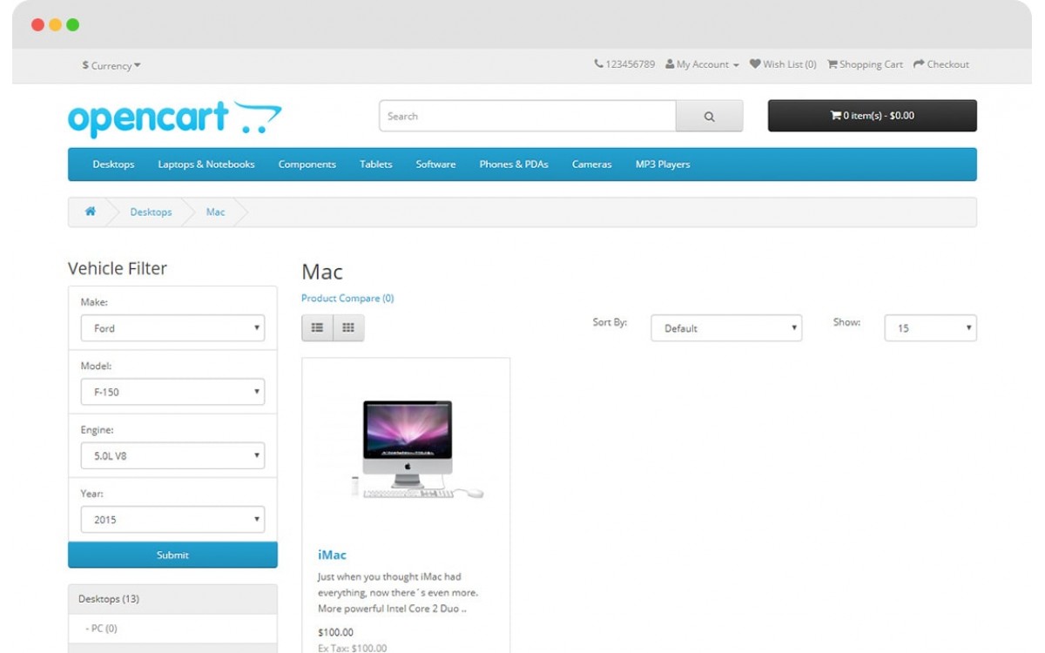
Task: Click the home icon in breadcrumb
Action: click(x=90, y=212)
